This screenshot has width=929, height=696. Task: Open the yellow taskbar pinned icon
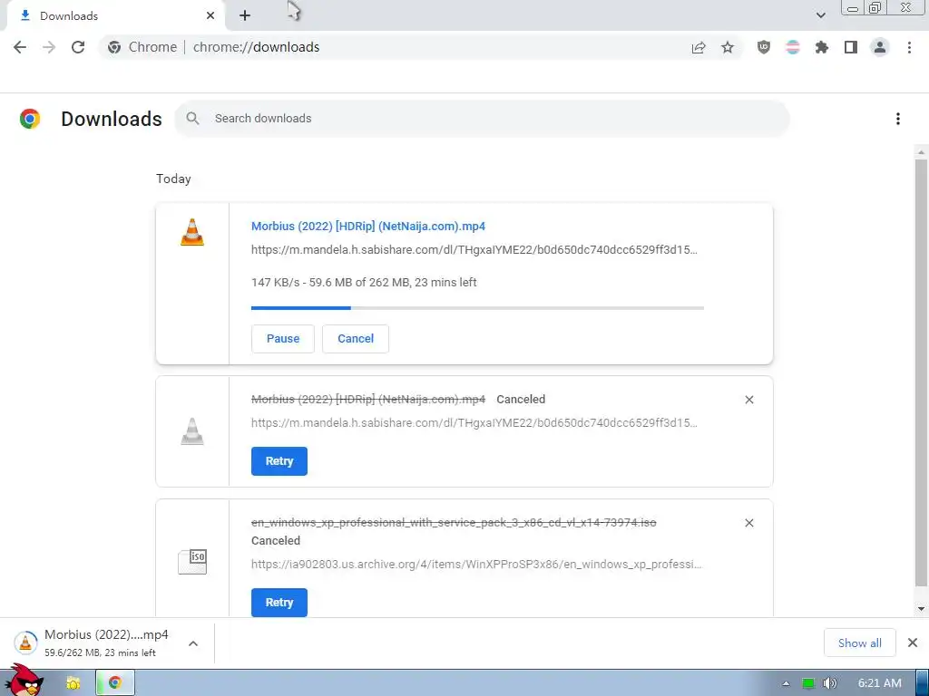(73, 683)
